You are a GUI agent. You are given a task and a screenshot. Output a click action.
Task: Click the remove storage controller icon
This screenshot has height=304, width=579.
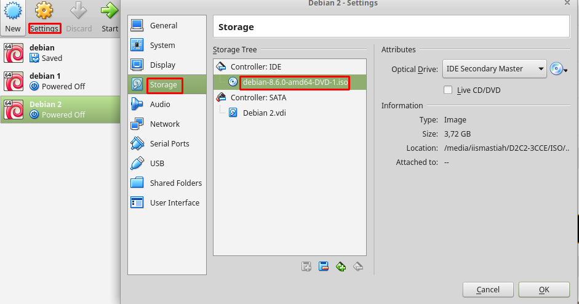tap(324, 266)
